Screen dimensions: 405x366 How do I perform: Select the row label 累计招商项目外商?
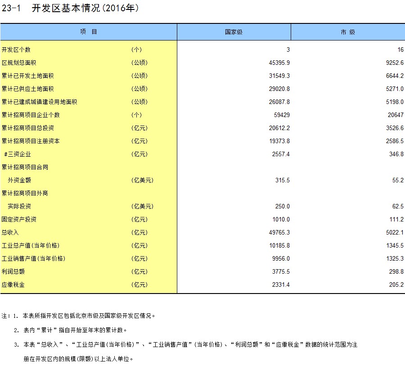click(25, 193)
